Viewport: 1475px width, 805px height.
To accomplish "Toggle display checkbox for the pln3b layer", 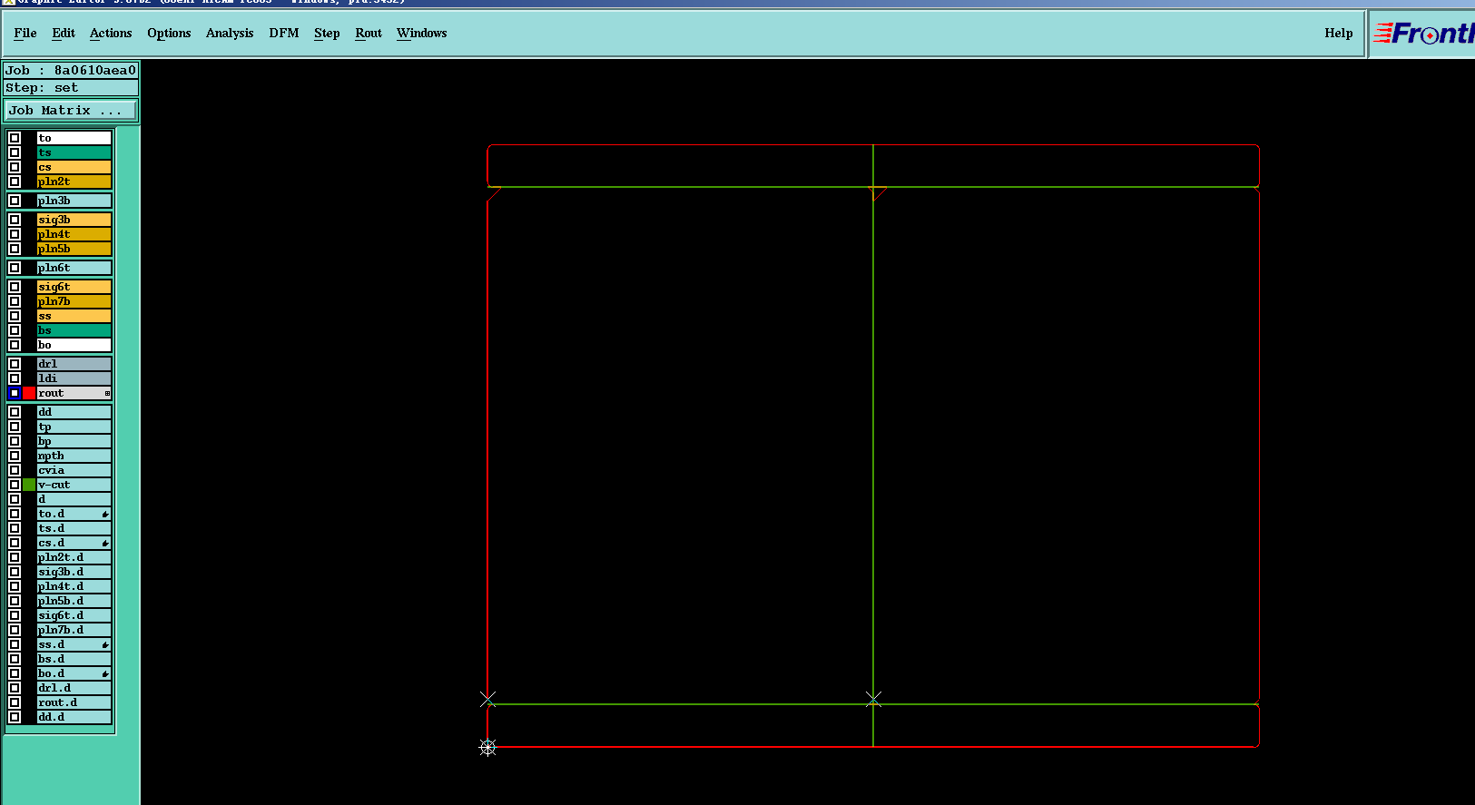I will pyautogui.click(x=15, y=201).
